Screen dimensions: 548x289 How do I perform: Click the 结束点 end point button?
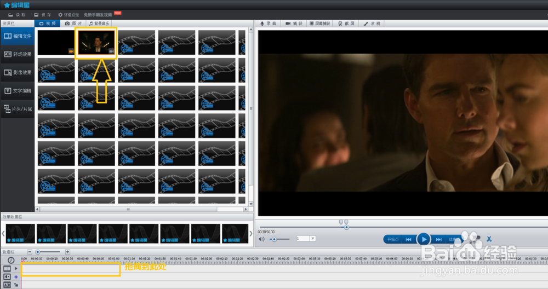(x=454, y=239)
